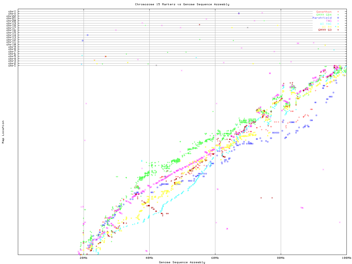Screen dimensions: 352x264
Task: Click the 20Mb x-axis tick label
Action: tap(84, 258)
